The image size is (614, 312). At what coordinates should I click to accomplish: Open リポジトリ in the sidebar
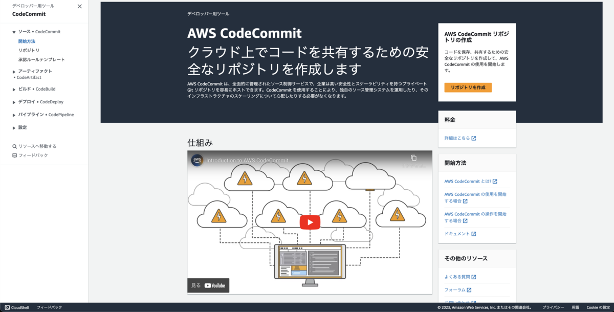(29, 50)
